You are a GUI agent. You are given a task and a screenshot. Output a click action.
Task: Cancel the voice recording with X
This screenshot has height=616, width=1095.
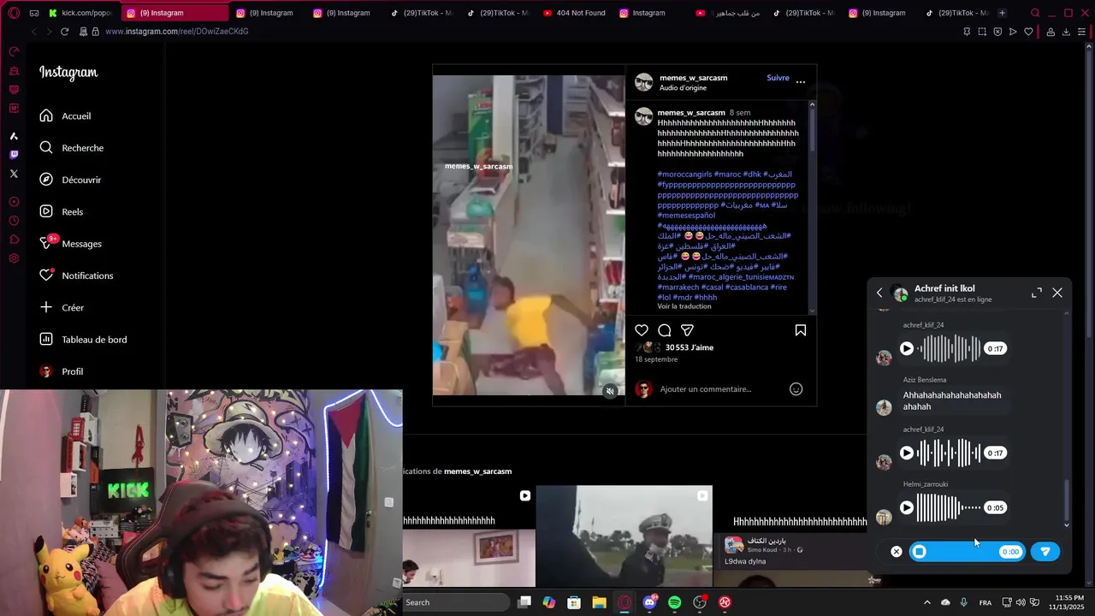pyautogui.click(x=897, y=552)
